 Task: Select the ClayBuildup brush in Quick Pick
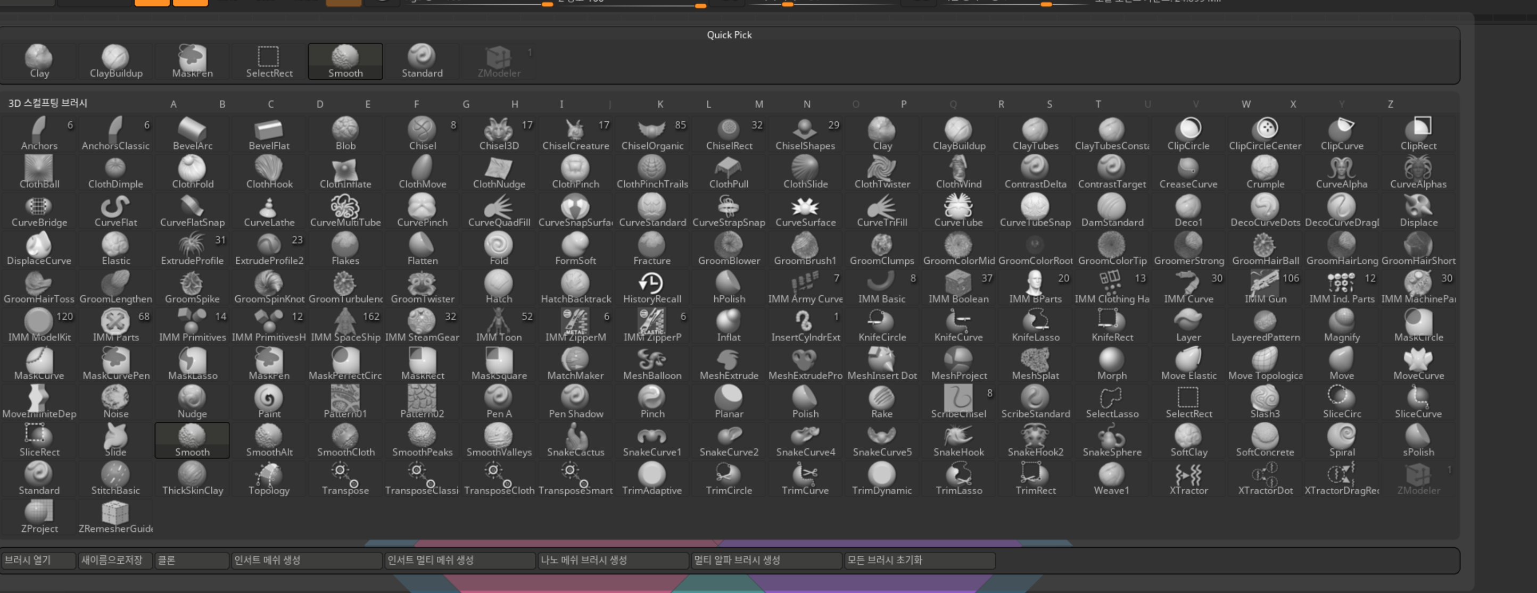point(115,61)
